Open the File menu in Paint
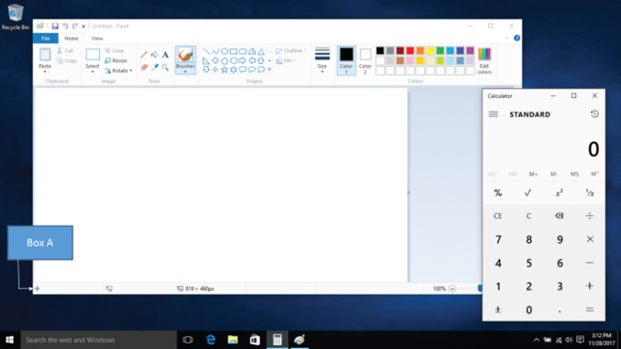The image size is (621, 349). 46,38
